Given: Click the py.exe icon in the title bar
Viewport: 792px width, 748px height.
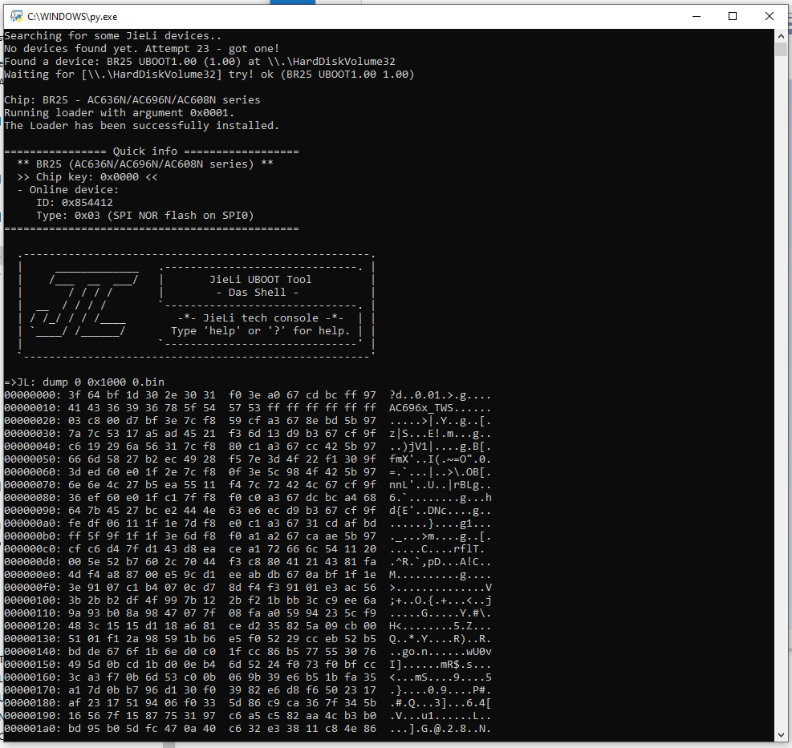Looking at the screenshot, I should click(x=17, y=16).
